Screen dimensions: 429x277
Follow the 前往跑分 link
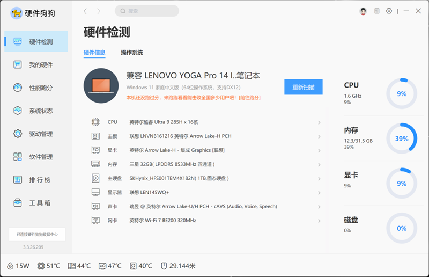(249, 98)
